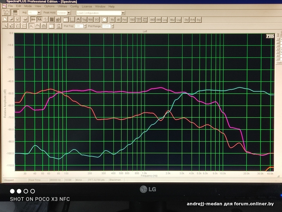Open the Log data logging button
This screenshot has height=212, width=282.
(x=179, y=20)
